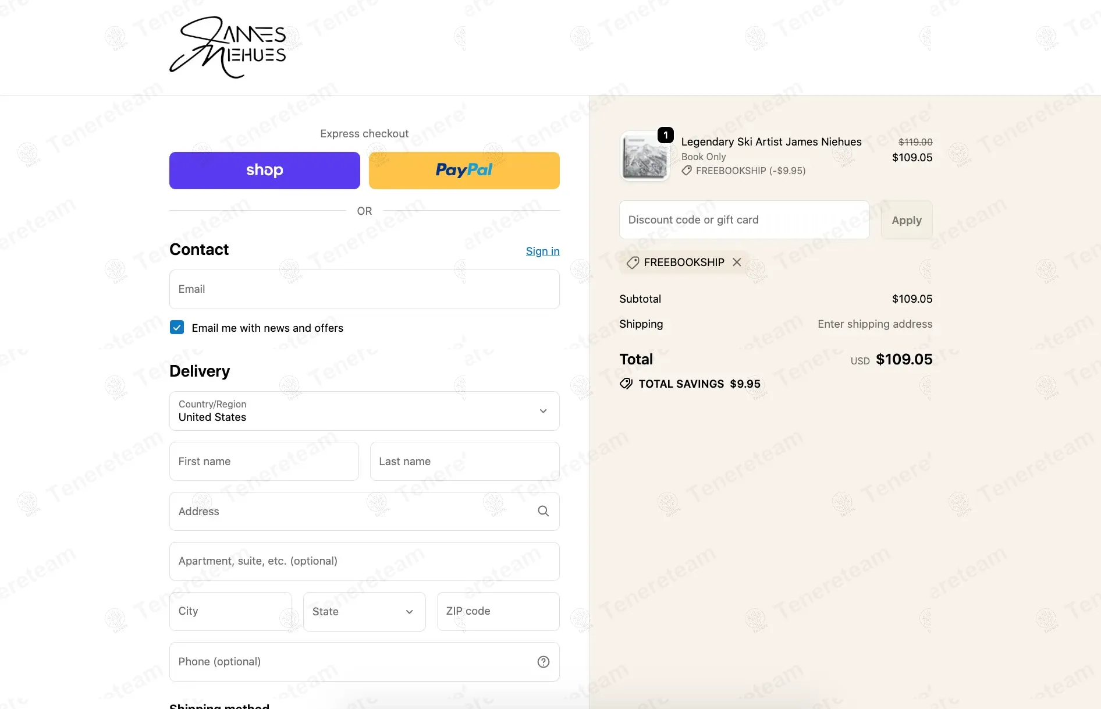Screen dimensions: 1101x709
Task: Show the phone number help tooltip icon
Action: pyautogui.click(x=543, y=662)
